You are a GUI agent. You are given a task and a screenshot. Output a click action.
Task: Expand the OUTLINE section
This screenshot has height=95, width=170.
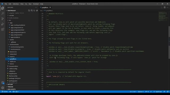(x=10, y=84)
